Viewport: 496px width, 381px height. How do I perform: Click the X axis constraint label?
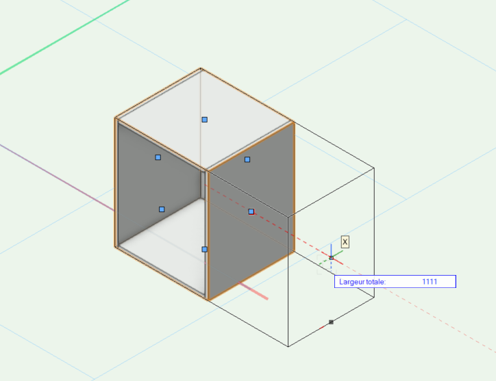[x=345, y=241]
